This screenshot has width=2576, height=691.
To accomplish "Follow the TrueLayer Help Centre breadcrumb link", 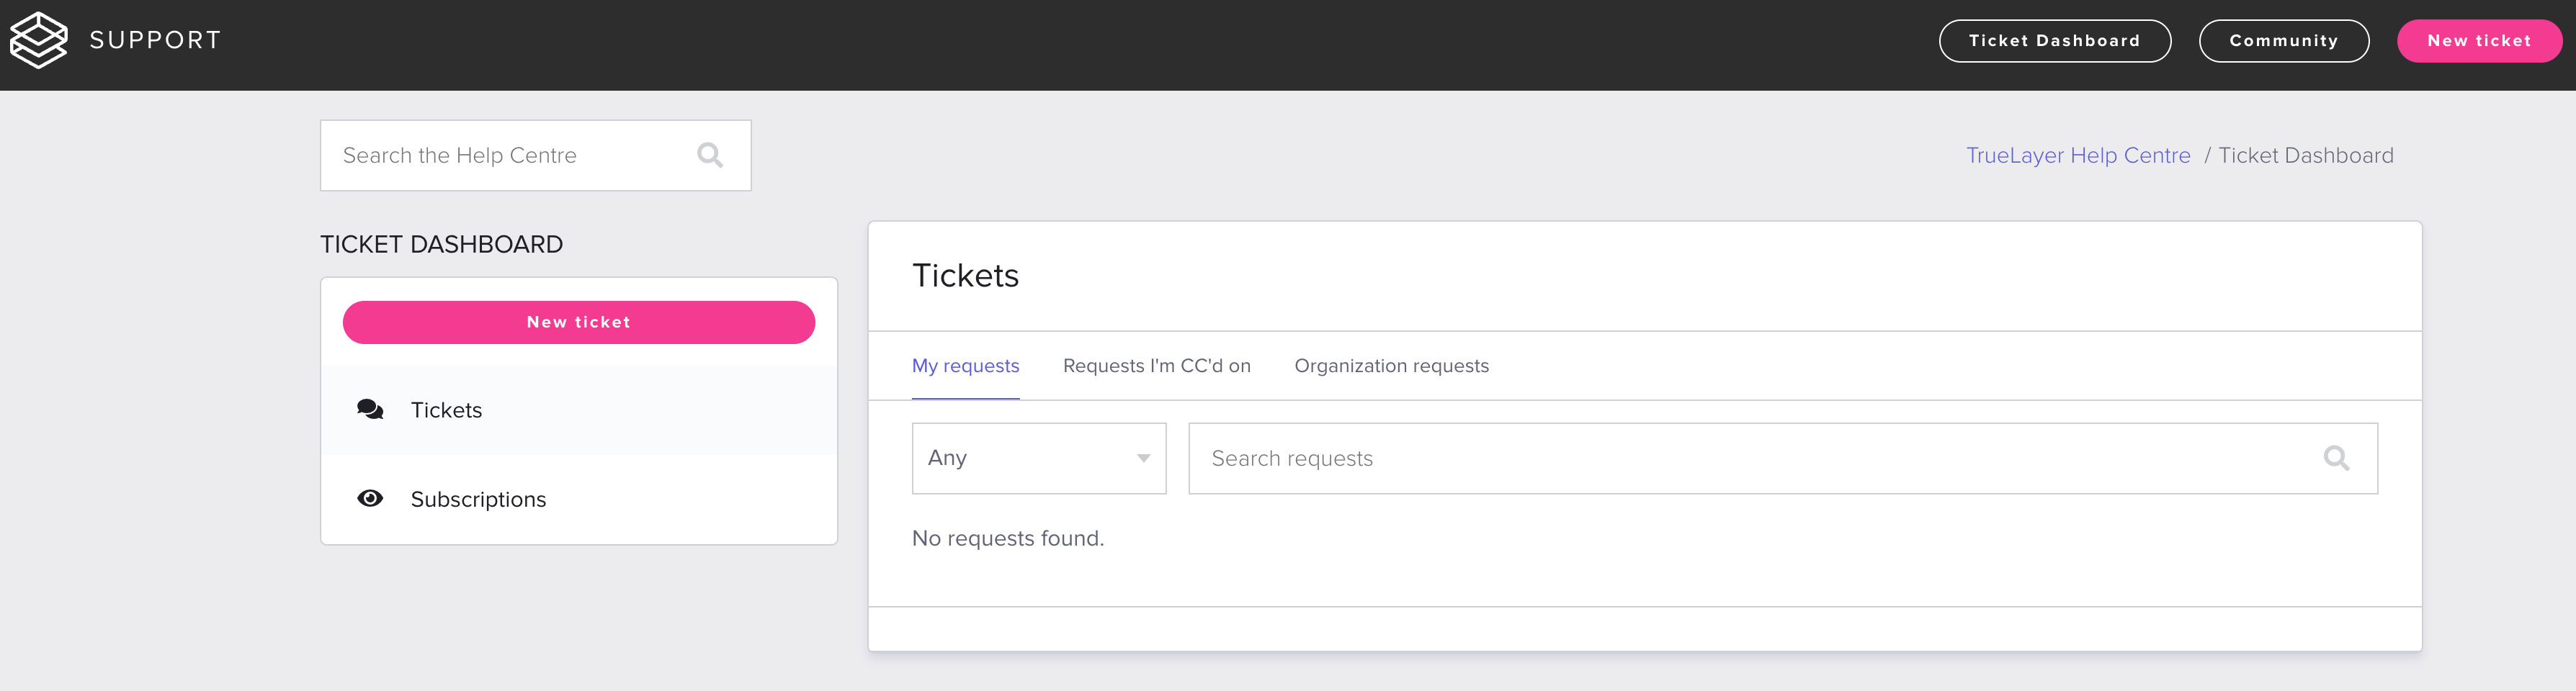I will [x=2077, y=155].
